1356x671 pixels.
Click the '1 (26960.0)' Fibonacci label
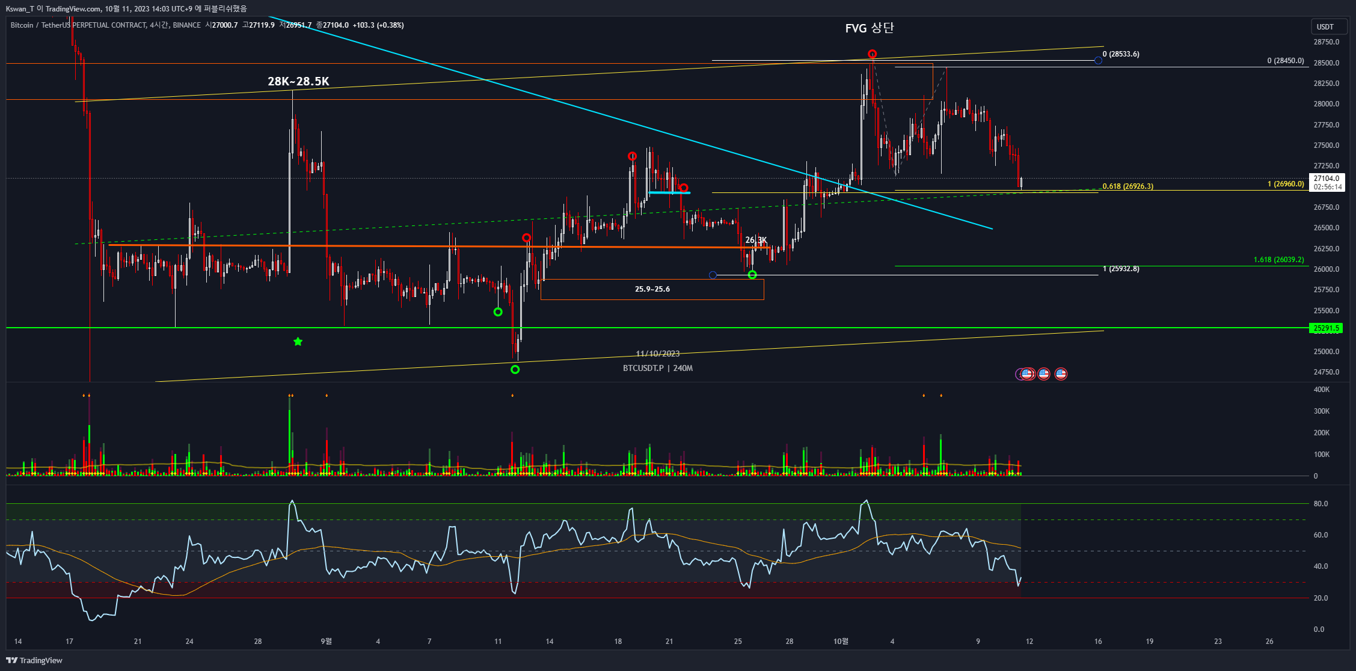(1286, 184)
